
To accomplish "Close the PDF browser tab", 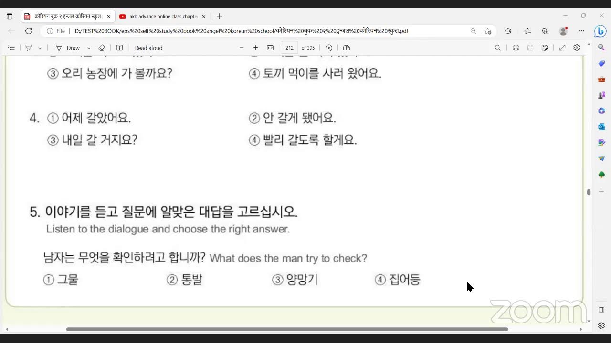I will 108,16.
